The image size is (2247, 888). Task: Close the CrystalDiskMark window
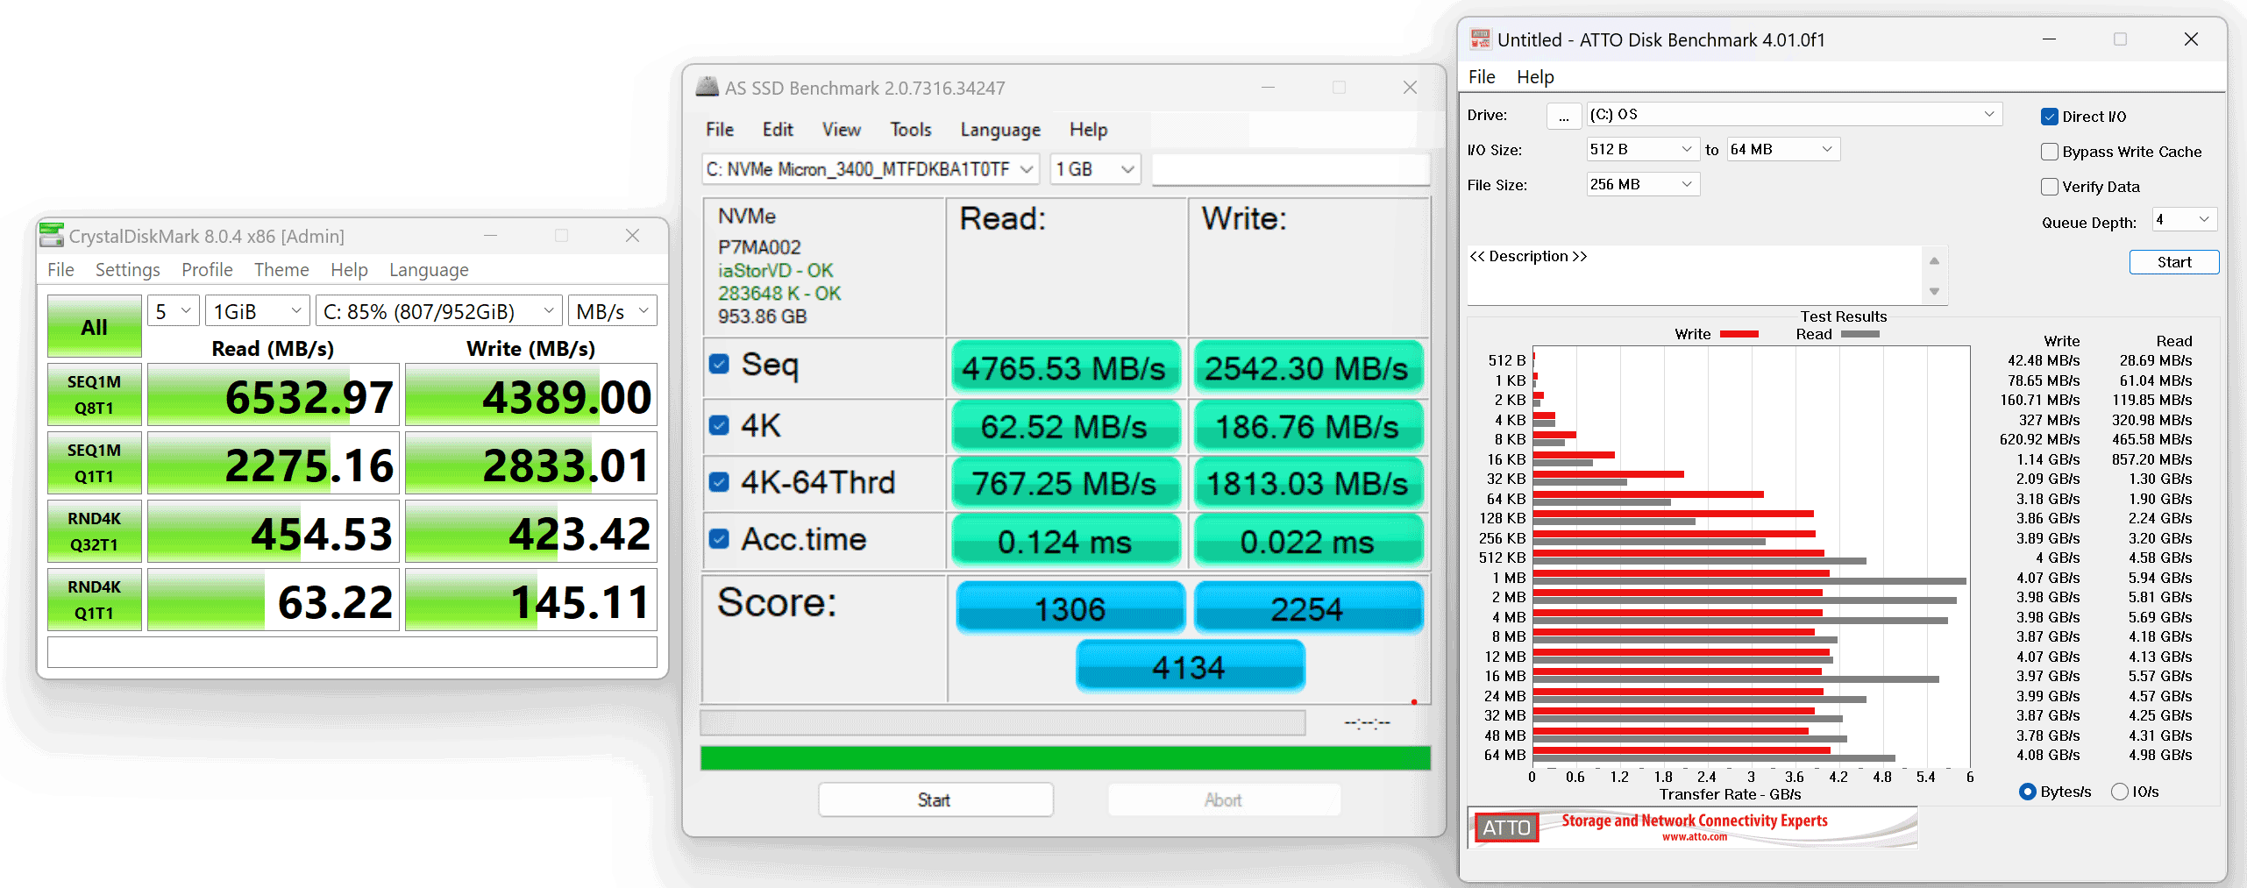632,235
